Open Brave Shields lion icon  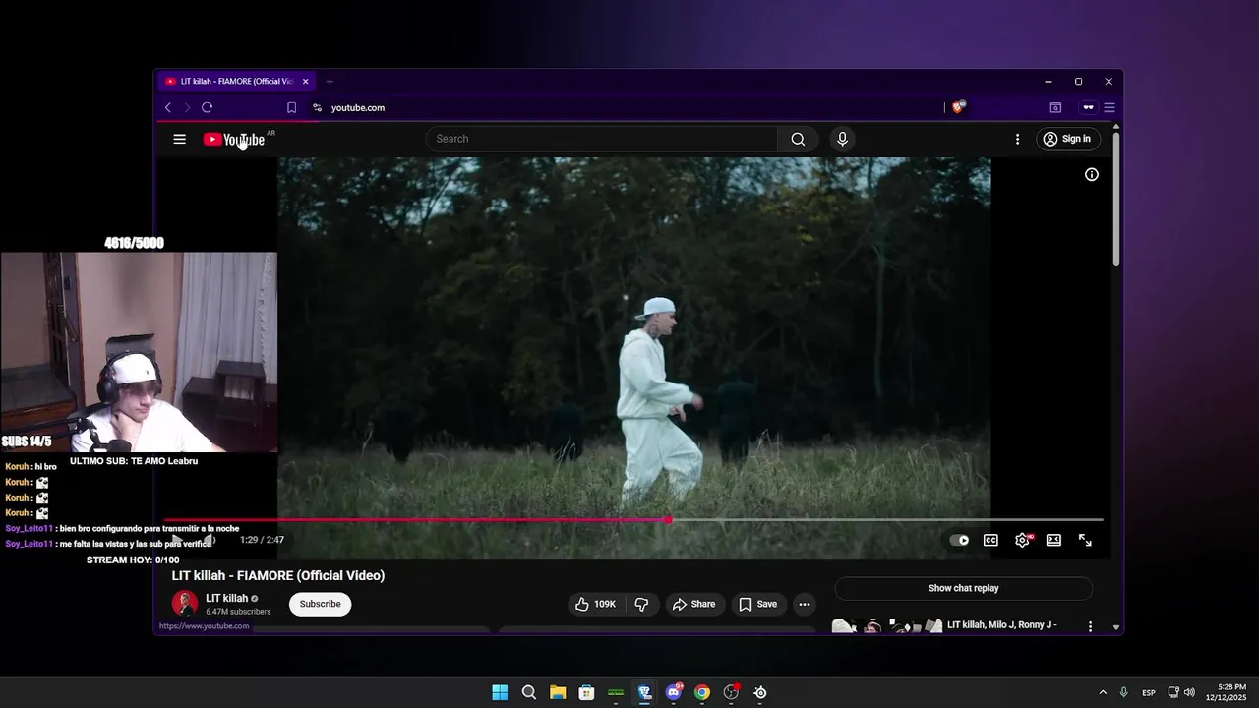pyautogui.click(x=958, y=107)
